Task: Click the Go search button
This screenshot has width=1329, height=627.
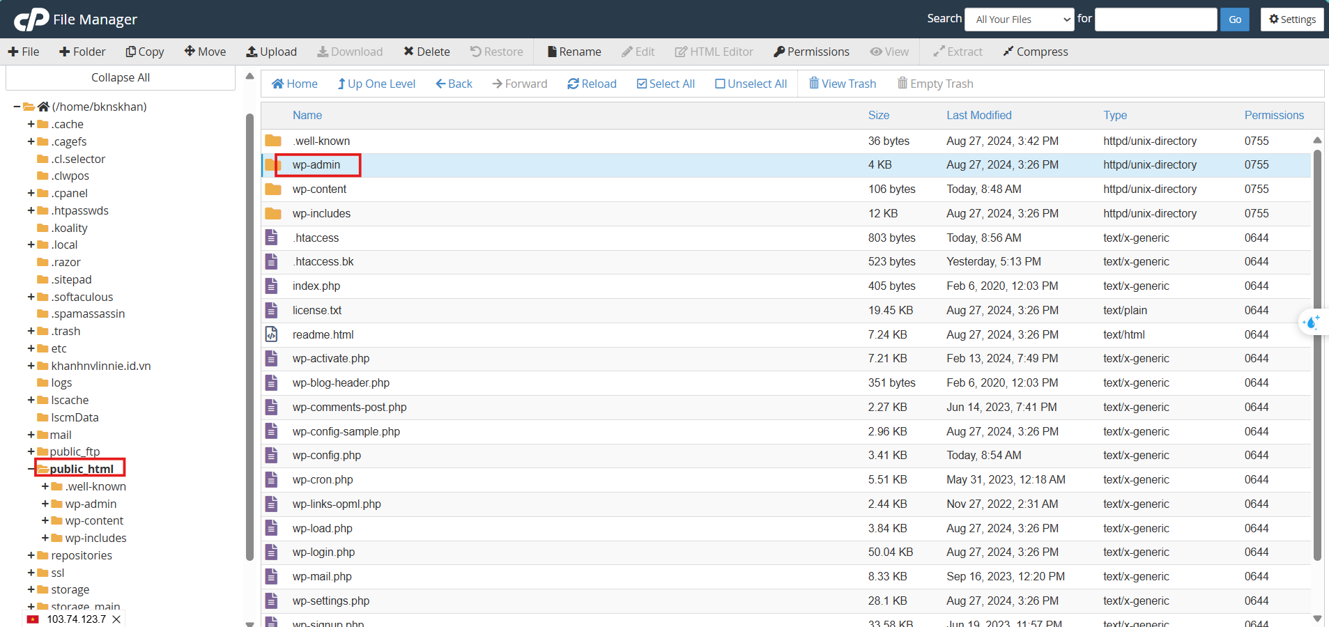Action: (x=1235, y=20)
